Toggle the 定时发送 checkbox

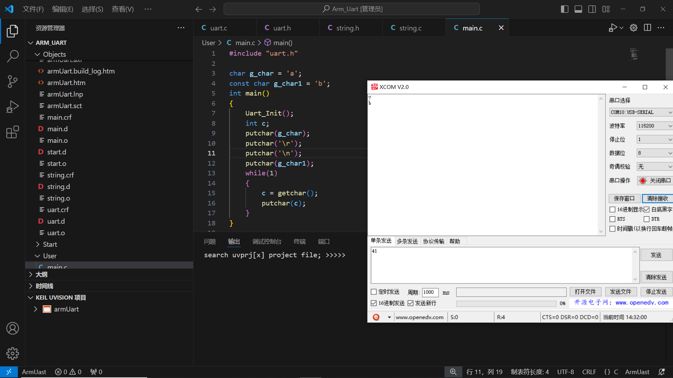tap(374, 292)
